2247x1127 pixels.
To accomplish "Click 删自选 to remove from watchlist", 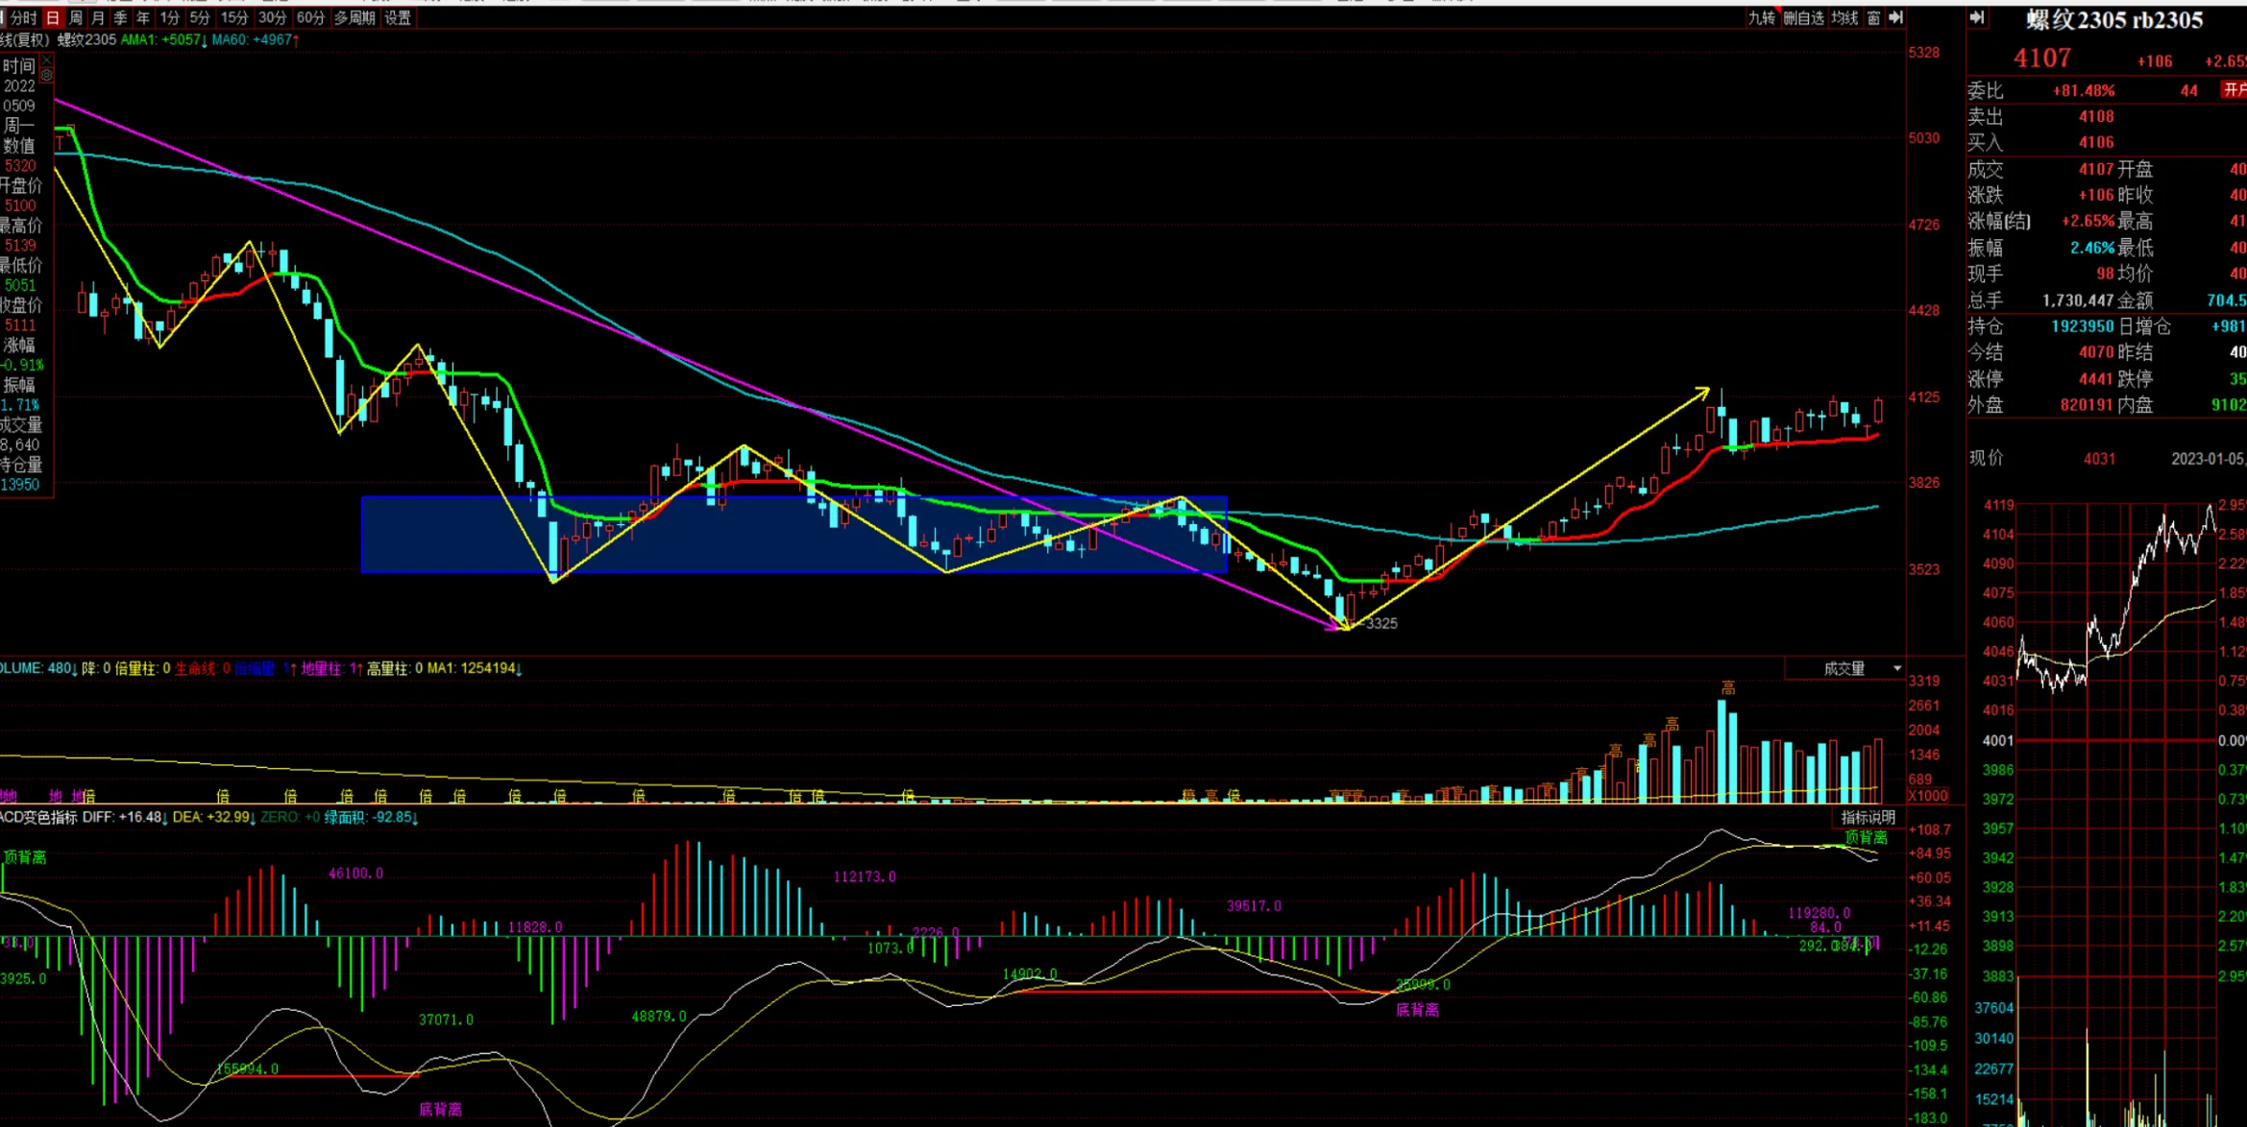I will pos(1803,17).
